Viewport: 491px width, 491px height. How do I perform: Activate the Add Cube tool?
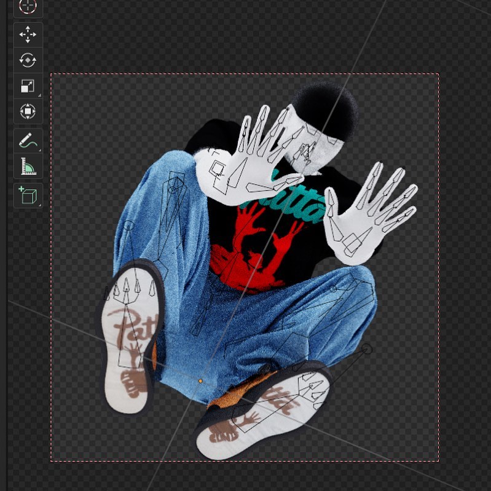[28, 195]
